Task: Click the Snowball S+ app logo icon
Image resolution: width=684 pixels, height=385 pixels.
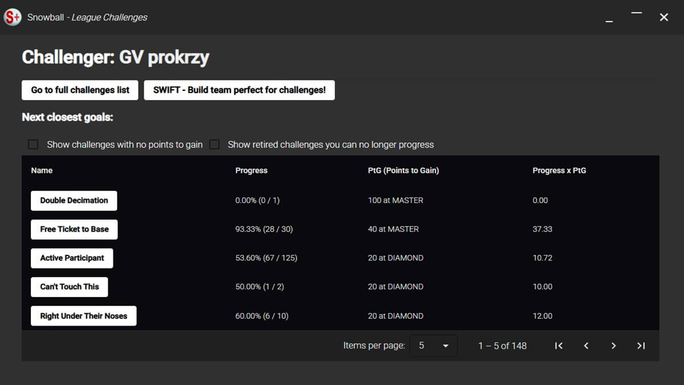Action: click(13, 18)
